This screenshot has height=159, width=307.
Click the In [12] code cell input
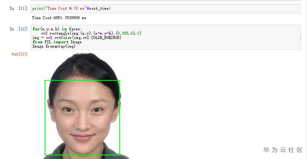point(166,37)
